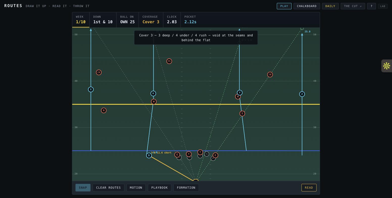Select the RT lineman marker
The height and width of the screenshot is (198, 392).
click(x=213, y=158)
